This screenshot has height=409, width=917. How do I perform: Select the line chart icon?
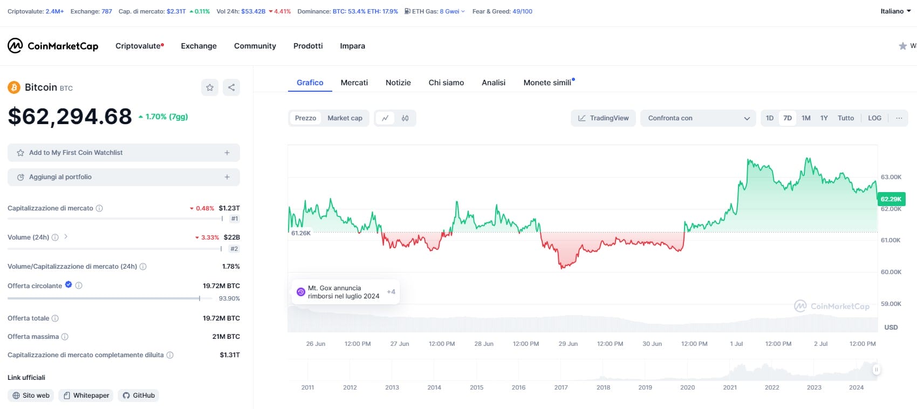click(385, 118)
